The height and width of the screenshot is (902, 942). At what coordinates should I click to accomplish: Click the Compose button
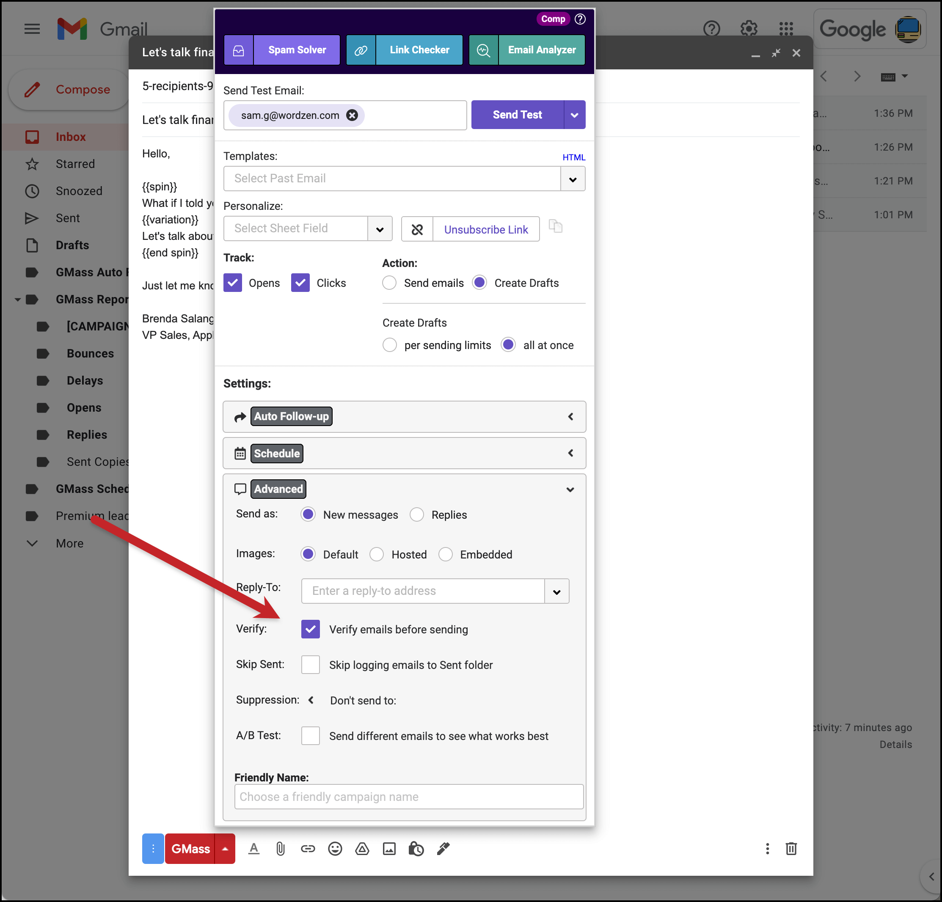click(69, 89)
